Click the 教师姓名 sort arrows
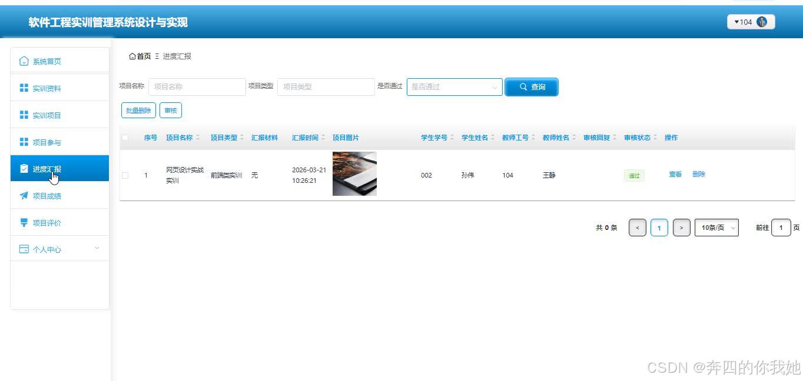 [574, 138]
